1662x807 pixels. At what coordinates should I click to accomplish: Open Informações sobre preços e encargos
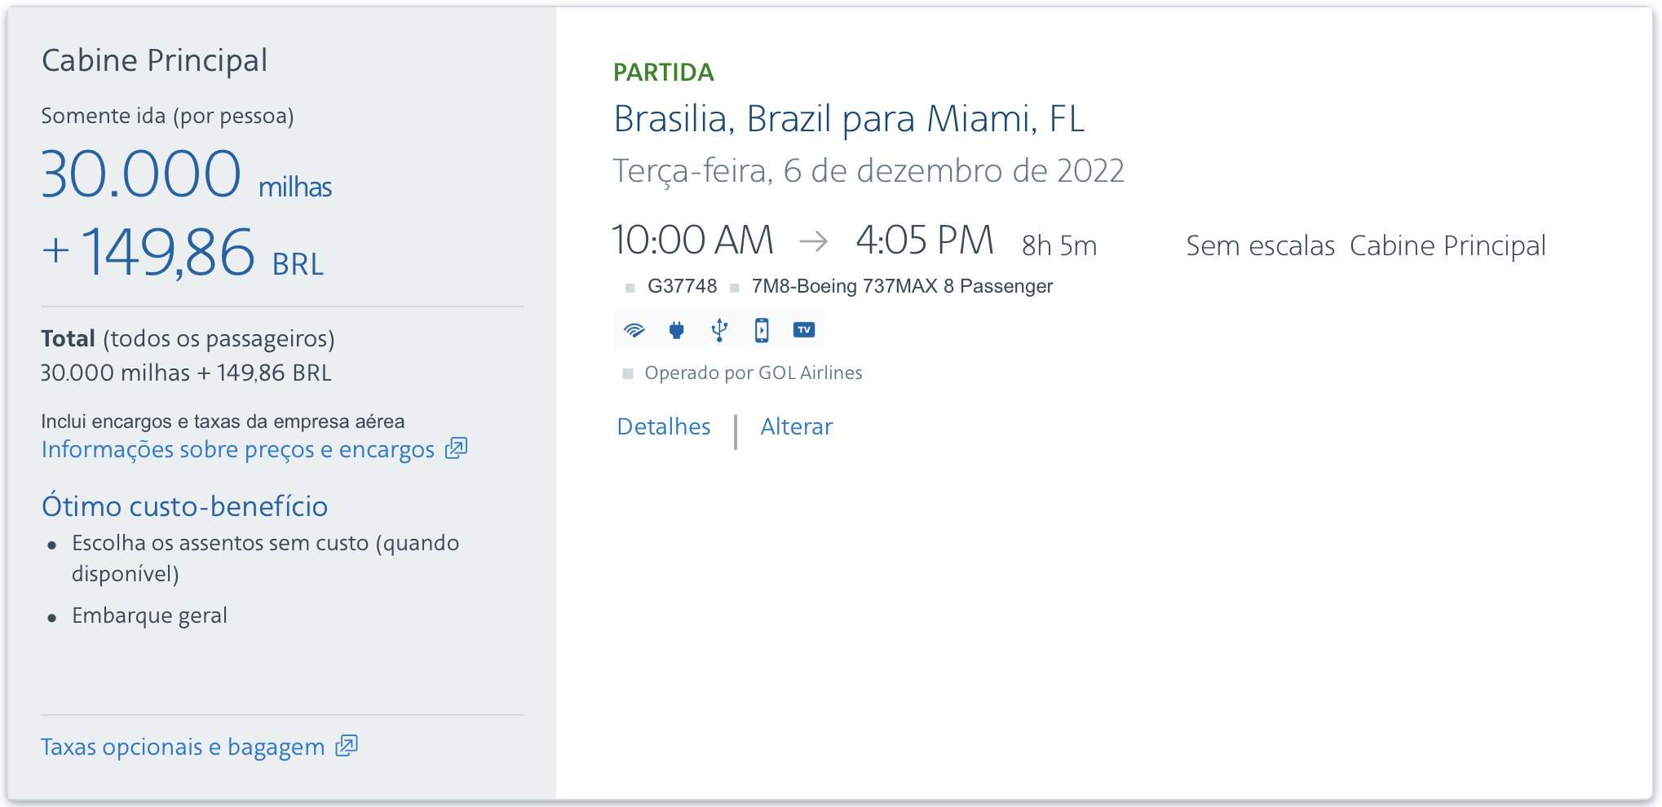237,449
